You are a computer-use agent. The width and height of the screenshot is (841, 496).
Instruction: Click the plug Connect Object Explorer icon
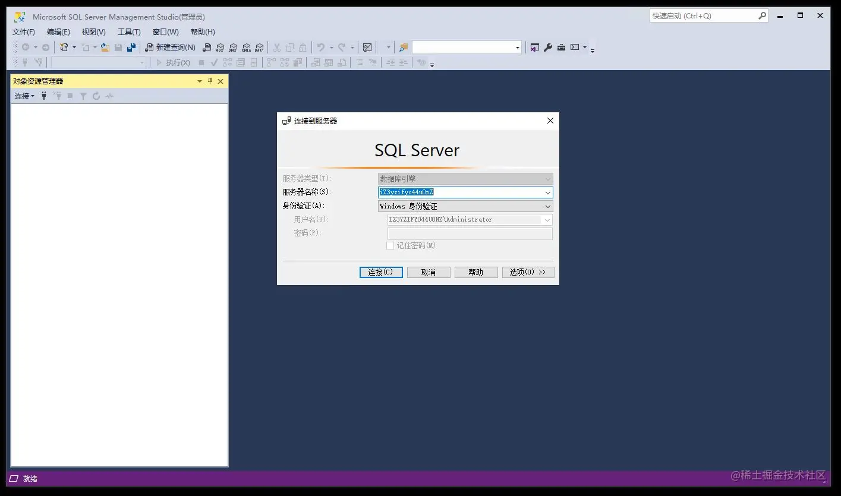point(44,96)
